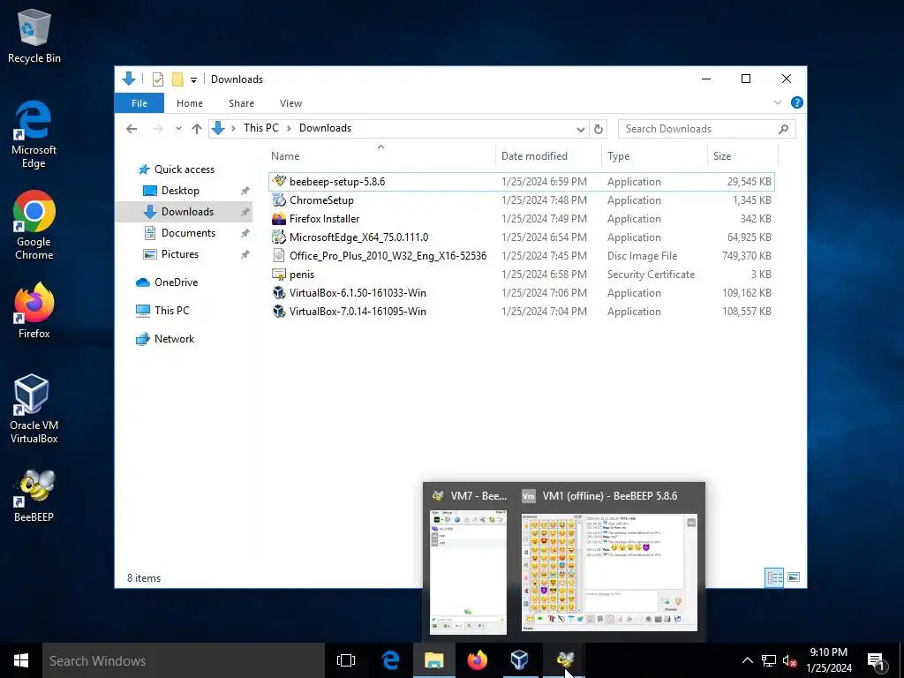Sort by the Date modified column
Viewport: 904px width, 678px height.
pos(547,155)
